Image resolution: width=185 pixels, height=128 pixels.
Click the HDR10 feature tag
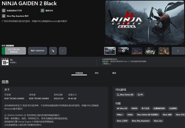(x=134, y=109)
